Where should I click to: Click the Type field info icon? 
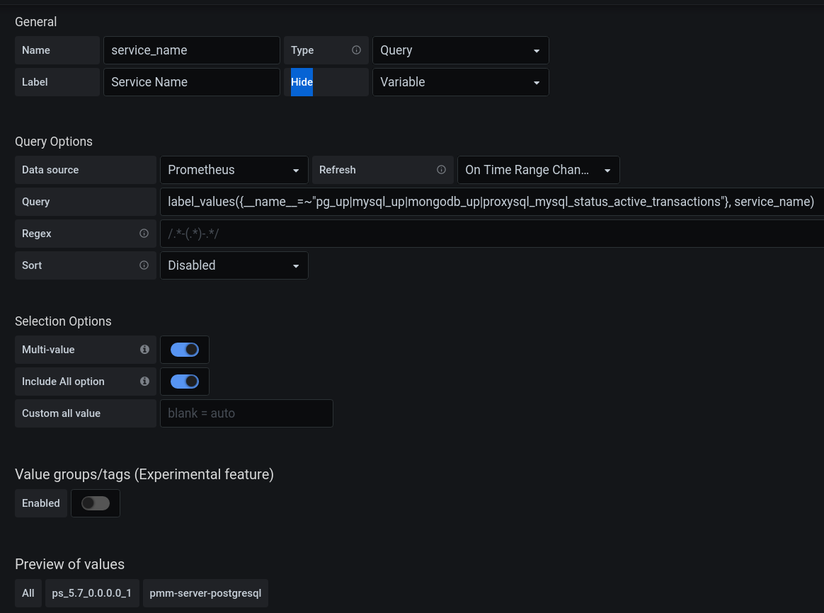[x=356, y=50]
